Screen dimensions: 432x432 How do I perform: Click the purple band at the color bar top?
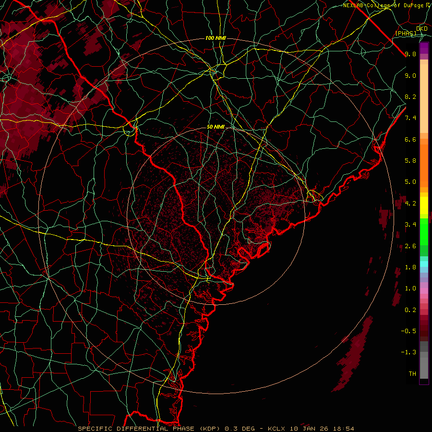424,48
